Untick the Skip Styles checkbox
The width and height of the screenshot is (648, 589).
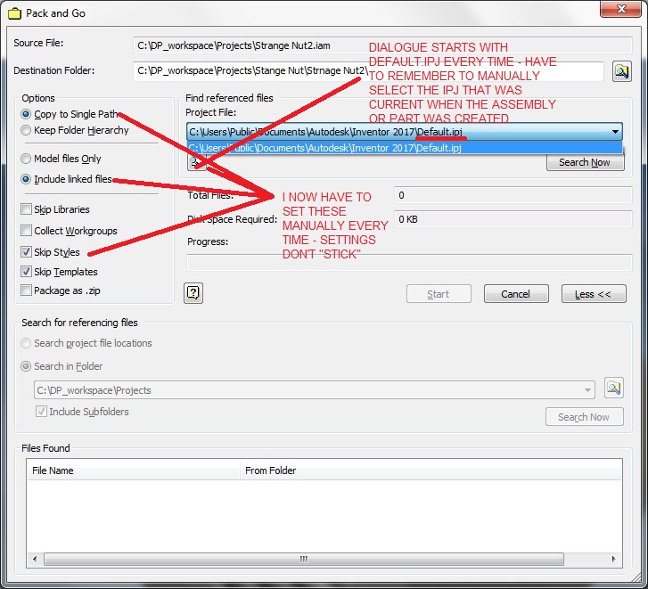pyautogui.click(x=26, y=251)
